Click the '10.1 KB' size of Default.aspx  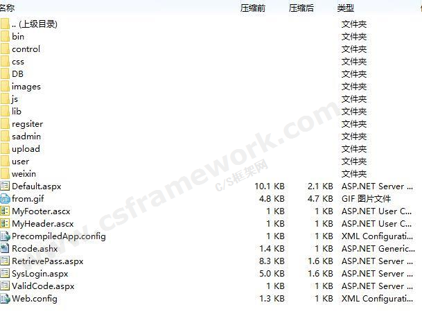click(x=270, y=186)
